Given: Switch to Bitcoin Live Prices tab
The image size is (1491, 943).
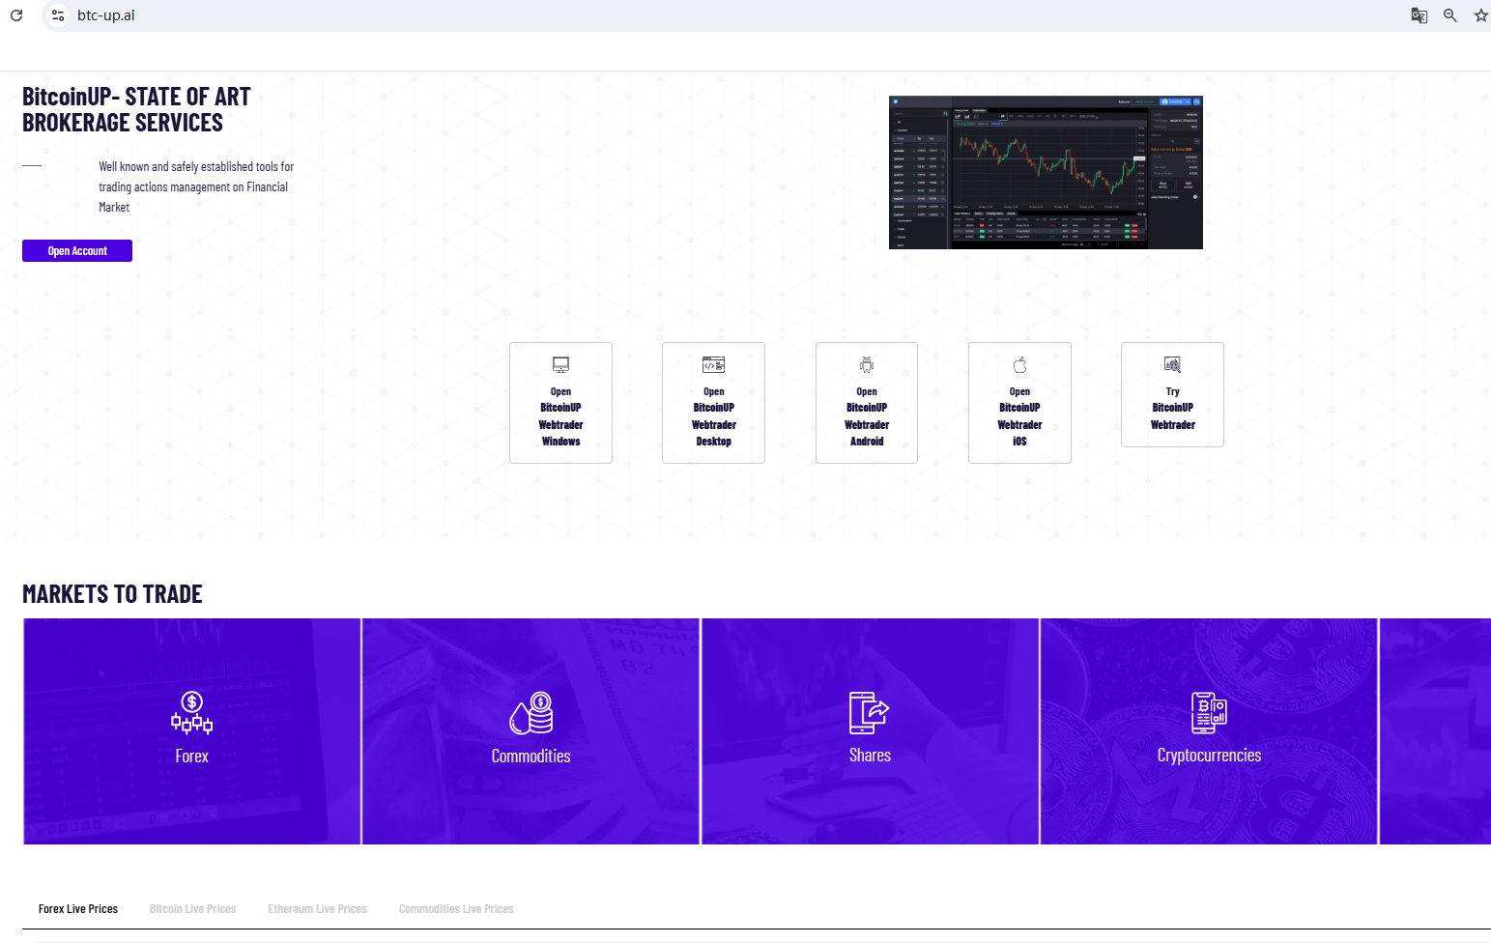Looking at the screenshot, I should 193,909.
